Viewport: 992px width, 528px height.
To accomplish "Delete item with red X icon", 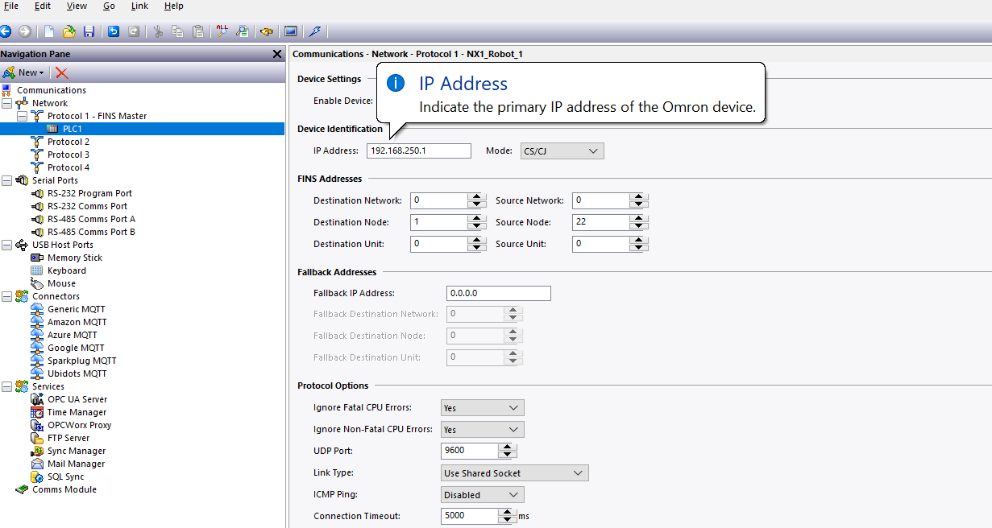I will tap(62, 72).
